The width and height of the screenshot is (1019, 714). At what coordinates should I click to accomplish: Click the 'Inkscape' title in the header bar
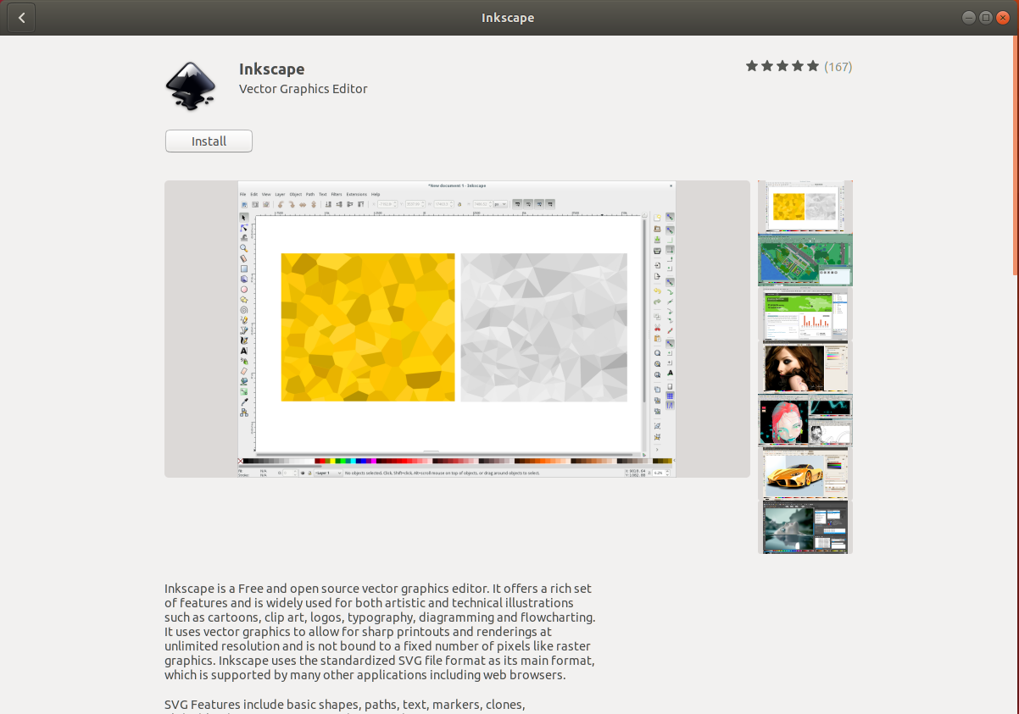[508, 18]
